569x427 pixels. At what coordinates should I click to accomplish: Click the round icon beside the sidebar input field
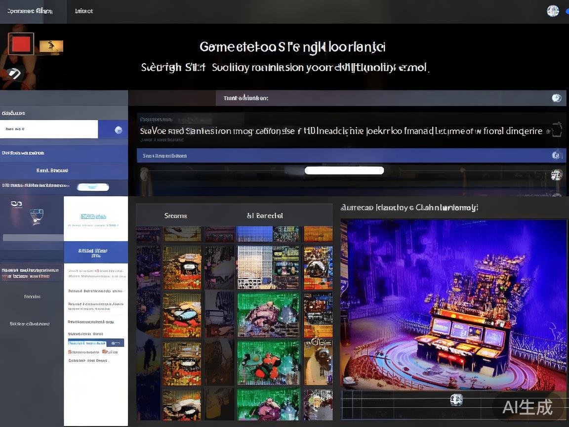pos(119,130)
